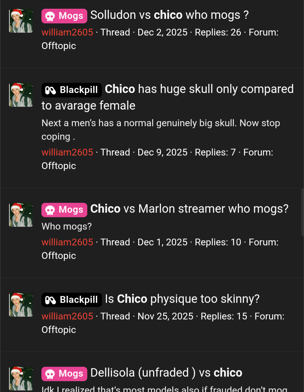Visit william2605 profile from Dec 9 thread
The image size is (304, 392).
[67, 152]
